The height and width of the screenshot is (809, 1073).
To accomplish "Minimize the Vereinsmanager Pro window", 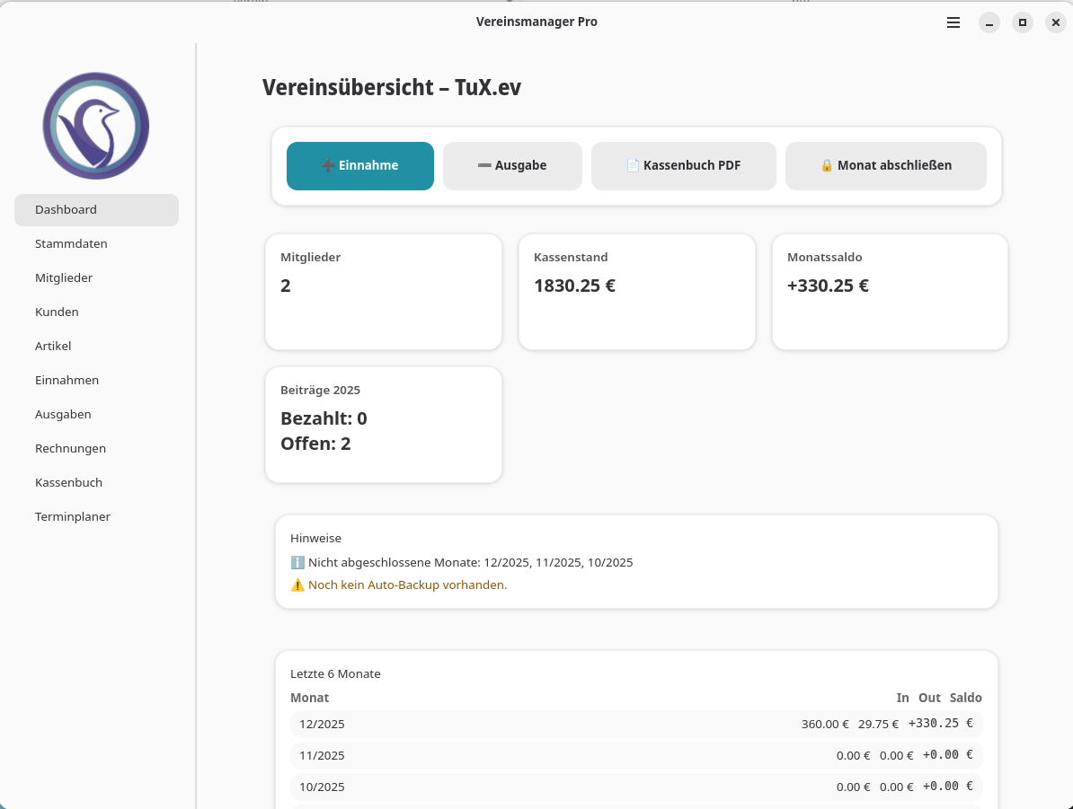I will point(989,22).
